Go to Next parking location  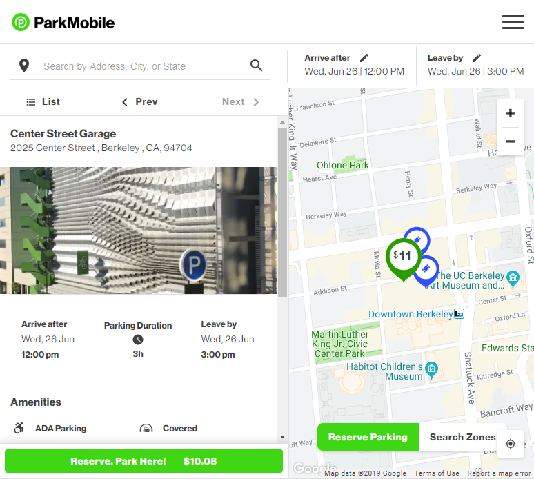(240, 102)
